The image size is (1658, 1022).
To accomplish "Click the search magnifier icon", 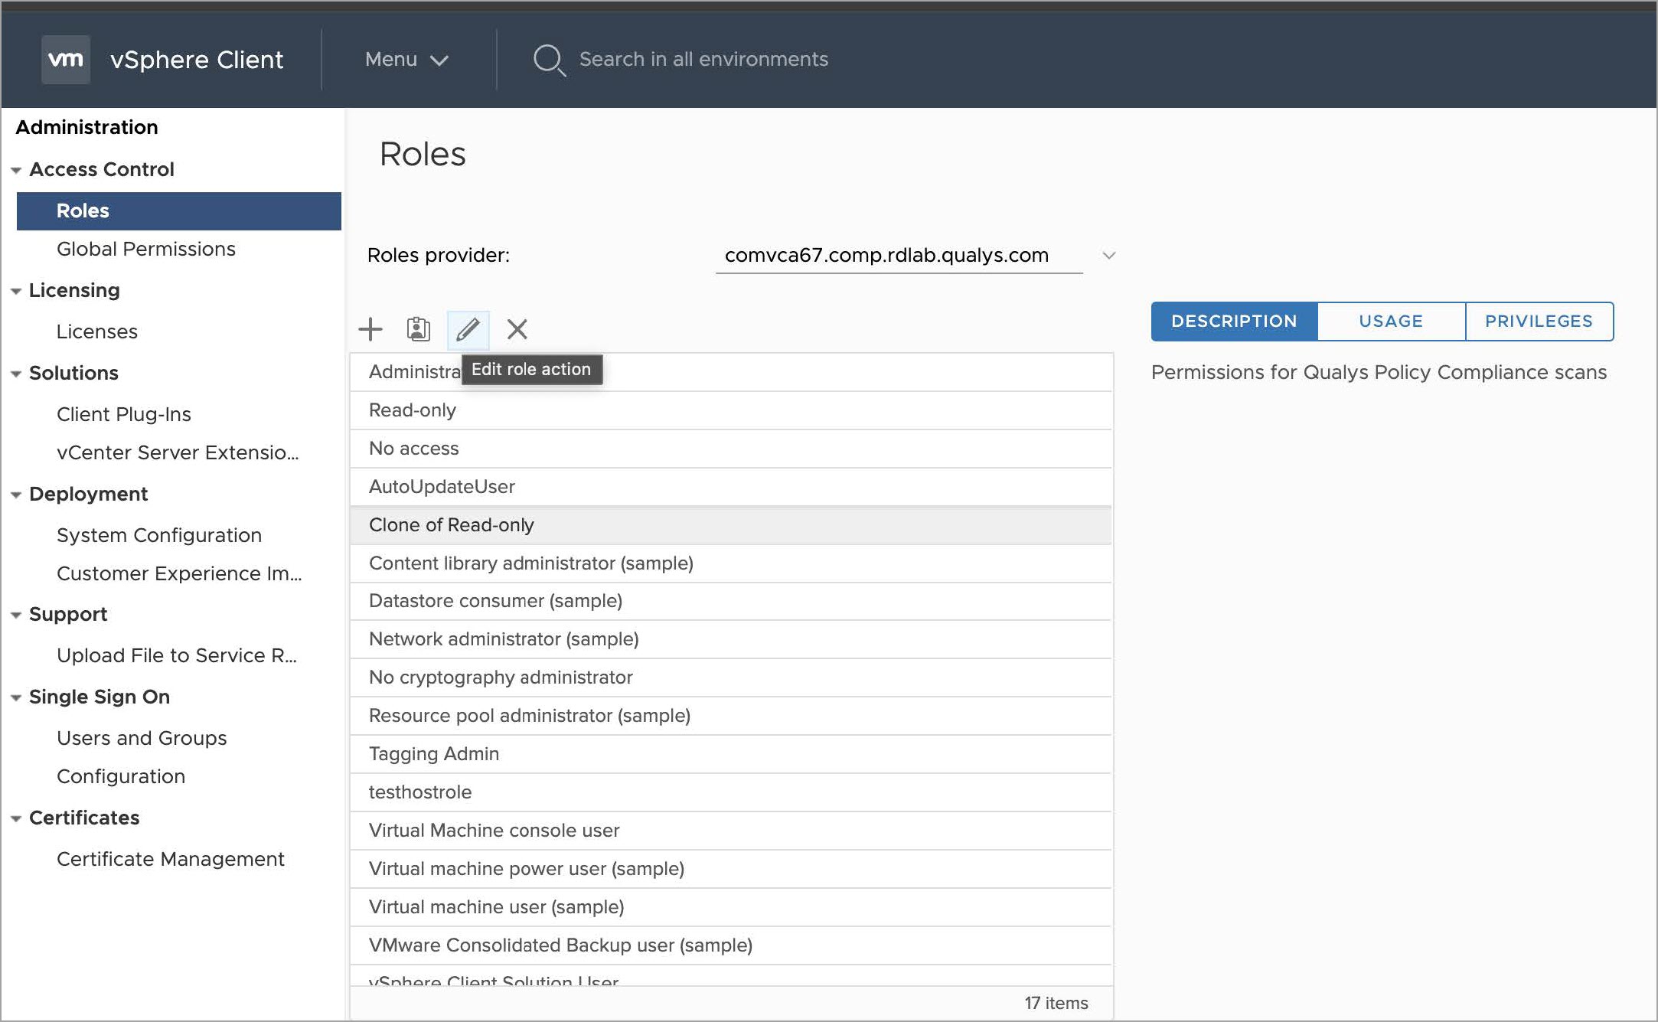I will click(549, 60).
